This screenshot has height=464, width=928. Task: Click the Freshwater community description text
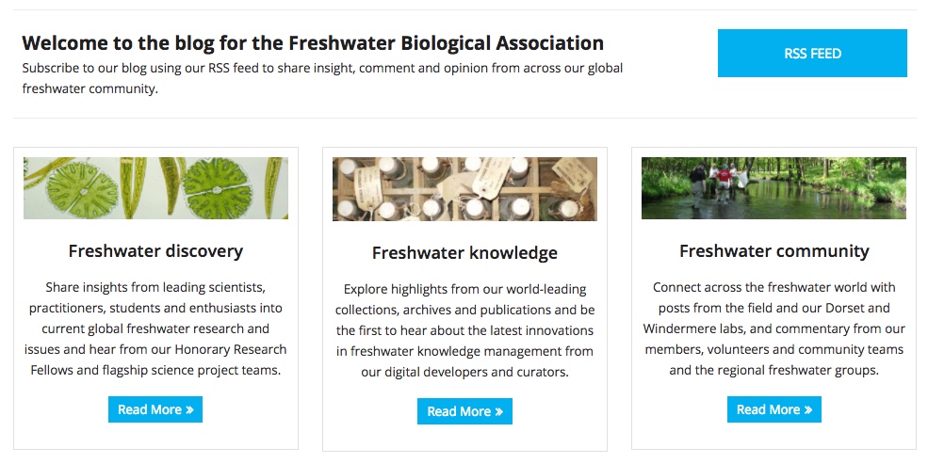773,328
